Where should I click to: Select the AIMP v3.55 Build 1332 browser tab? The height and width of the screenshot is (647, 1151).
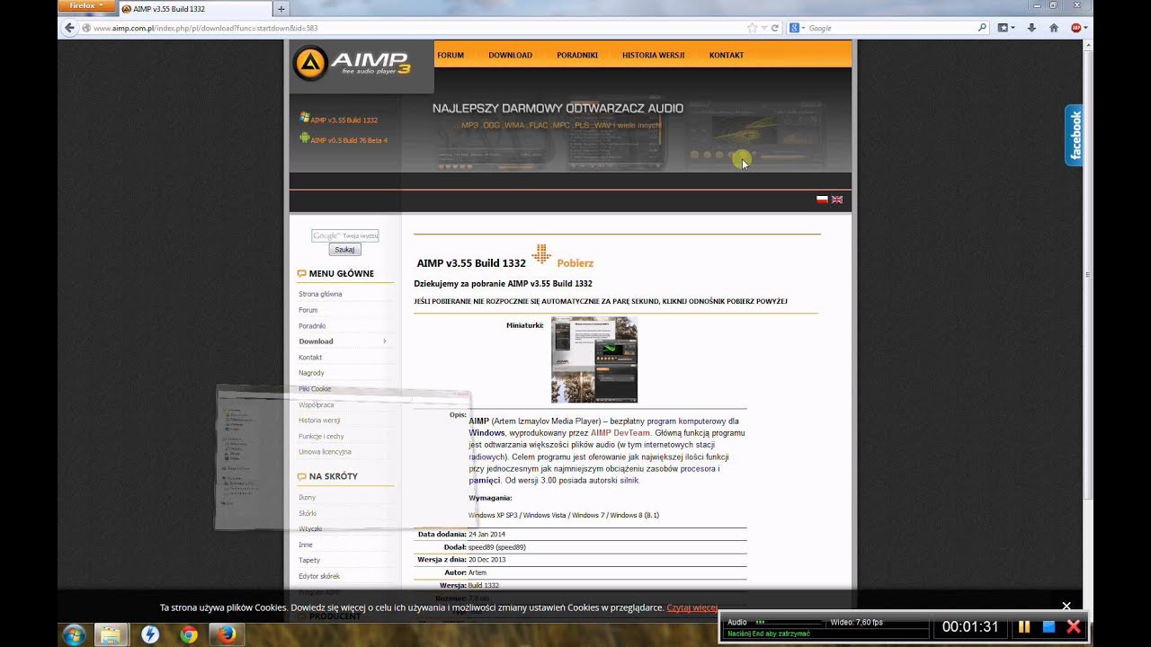tap(194, 9)
